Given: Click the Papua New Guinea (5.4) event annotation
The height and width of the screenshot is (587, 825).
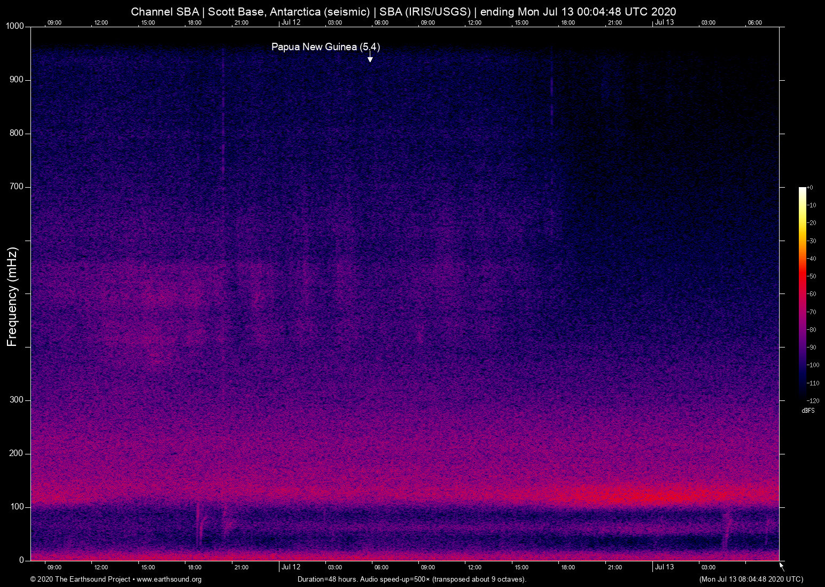Looking at the screenshot, I should (x=326, y=47).
